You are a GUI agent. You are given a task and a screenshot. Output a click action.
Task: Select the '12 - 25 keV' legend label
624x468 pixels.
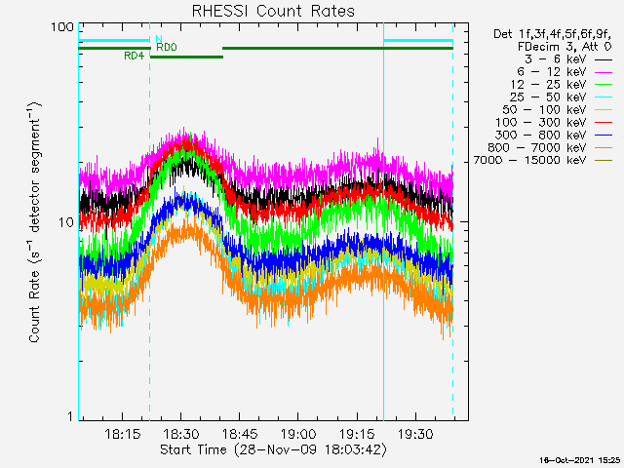548,85
